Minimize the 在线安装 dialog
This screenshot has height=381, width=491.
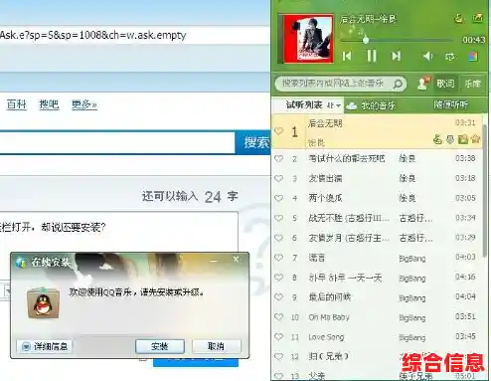click(x=214, y=261)
